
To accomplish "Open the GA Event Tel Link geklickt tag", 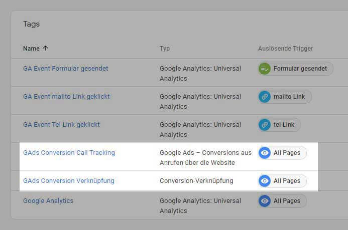I will [x=62, y=125].
